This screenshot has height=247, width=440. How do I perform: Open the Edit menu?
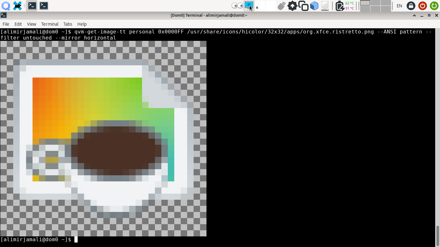pyautogui.click(x=18, y=24)
